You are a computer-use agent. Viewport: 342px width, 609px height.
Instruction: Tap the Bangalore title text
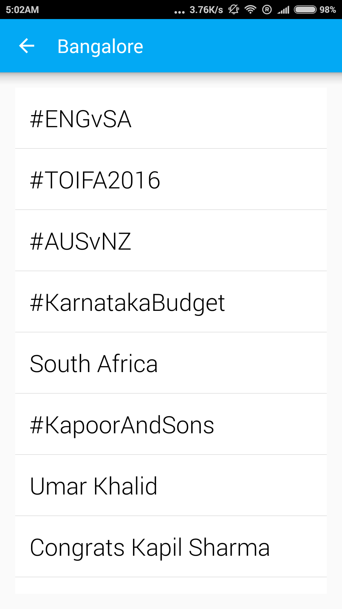click(100, 47)
